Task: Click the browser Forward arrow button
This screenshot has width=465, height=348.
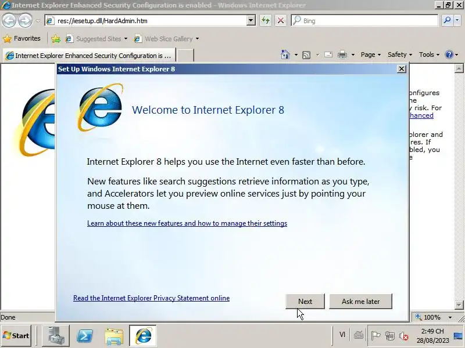Action: [x=26, y=20]
